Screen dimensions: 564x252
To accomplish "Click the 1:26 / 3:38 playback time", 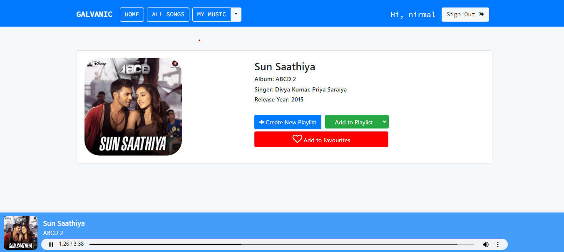I will point(71,244).
